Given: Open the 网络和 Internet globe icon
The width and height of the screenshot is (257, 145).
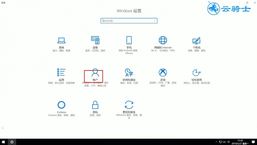Looking at the screenshot, I should (163, 40).
